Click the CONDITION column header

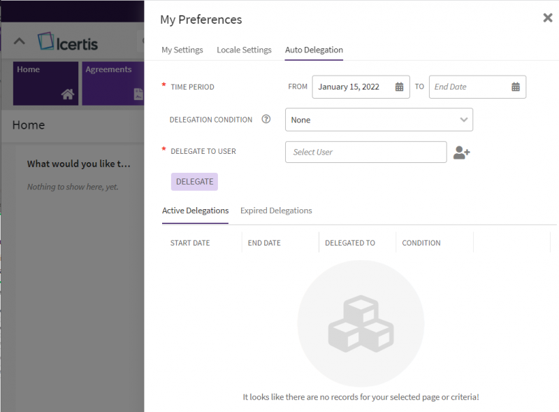click(421, 243)
